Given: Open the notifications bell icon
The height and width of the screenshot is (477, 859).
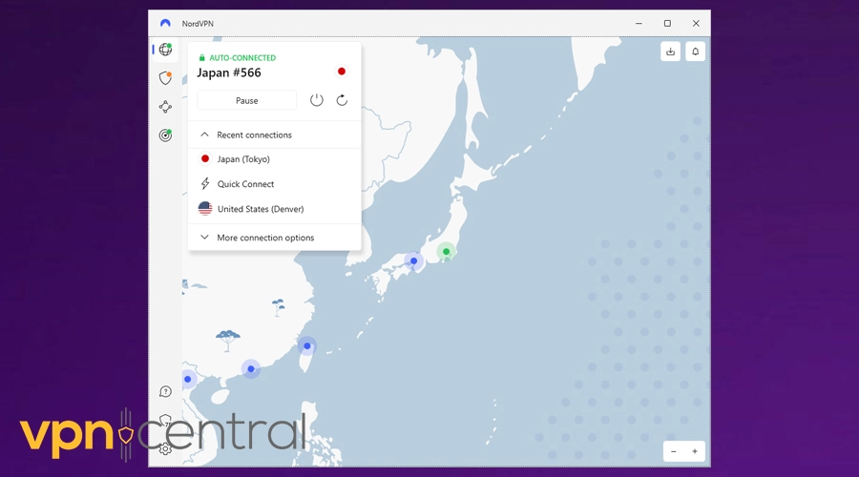Looking at the screenshot, I should pyautogui.click(x=695, y=52).
